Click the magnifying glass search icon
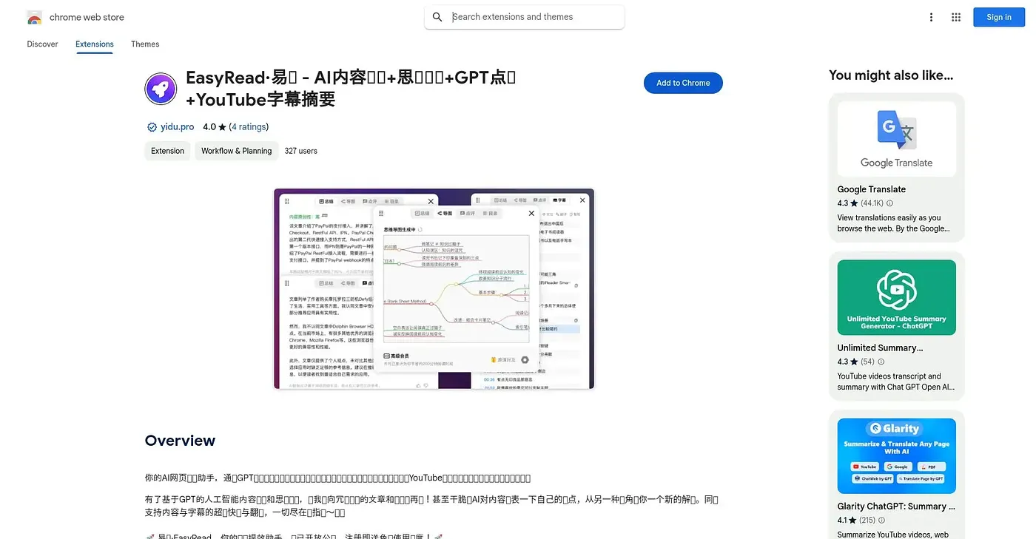 (x=437, y=17)
